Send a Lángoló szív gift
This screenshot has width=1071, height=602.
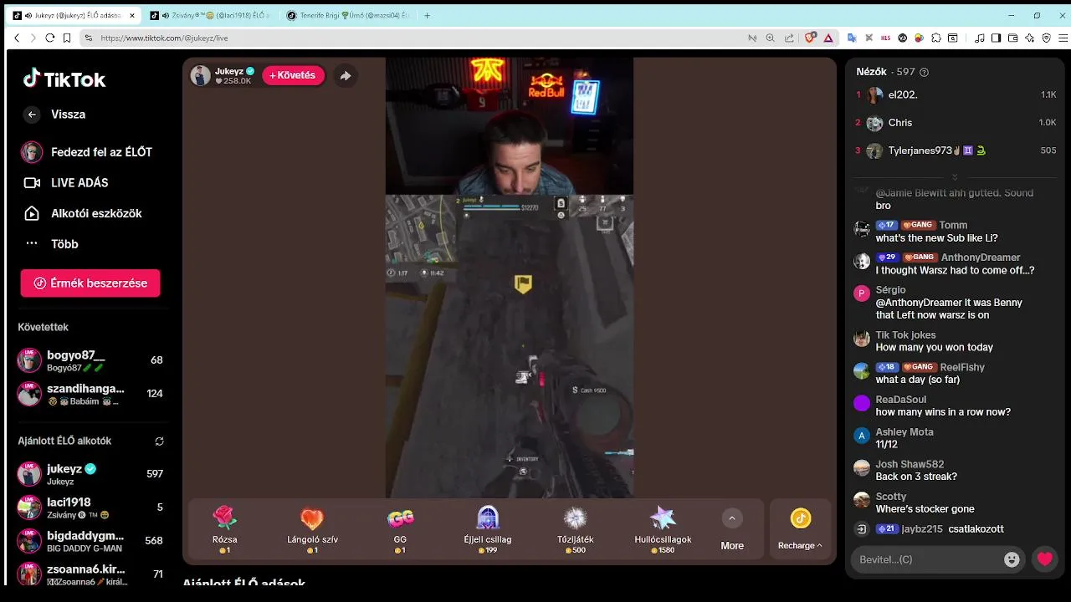point(312,529)
